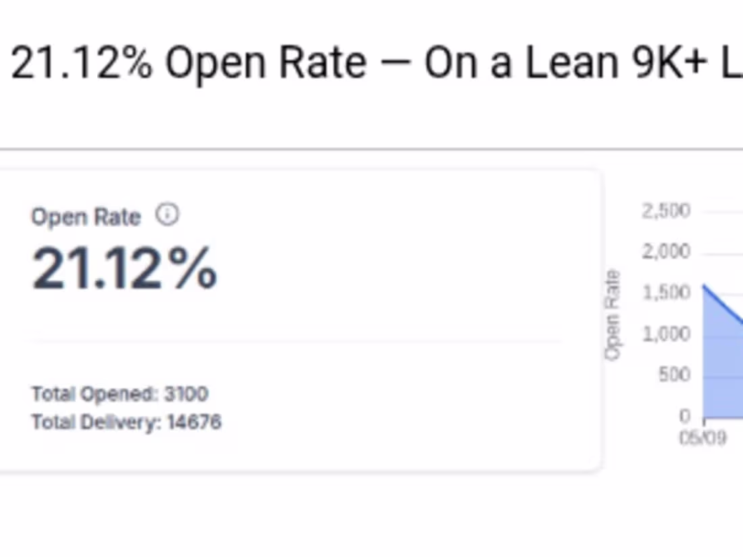Click the 2,000 y-axis label
The height and width of the screenshot is (557, 743).
(666, 252)
